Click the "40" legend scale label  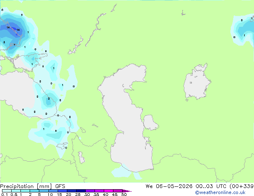point(105,194)
